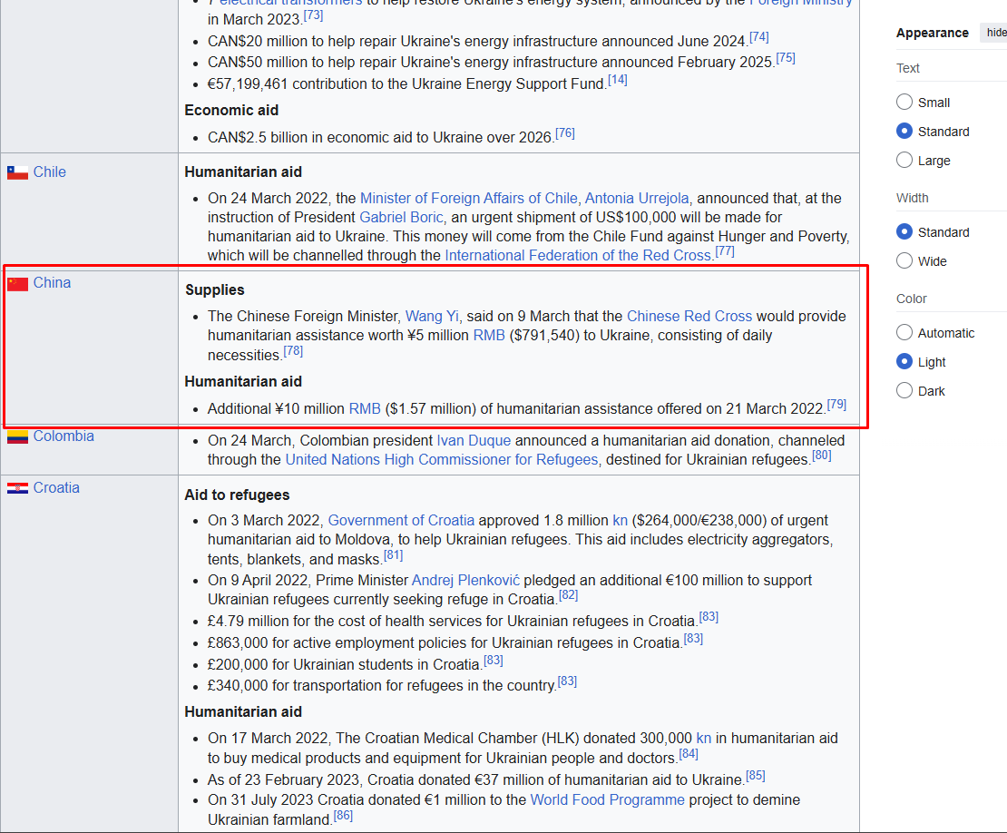This screenshot has width=1007, height=833.
Task: Open citation reference 80
Action: click(x=821, y=456)
